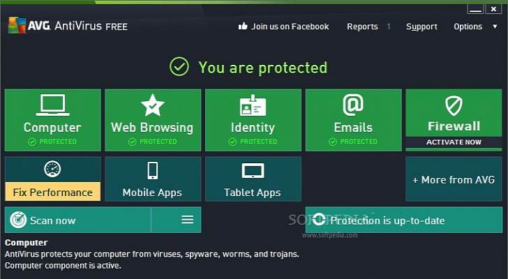Click the Identity card icon
The width and height of the screenshot is (508, 279).
coord(253,105)
